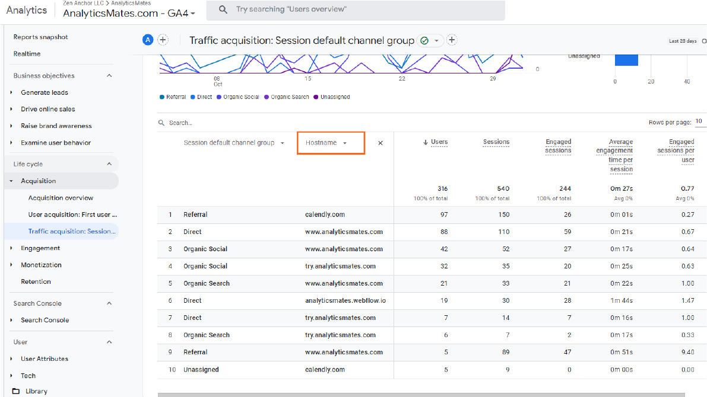Open Session default channel group dropdown
Viewport: 707px width, 397px height.
(x=234, y=143)
